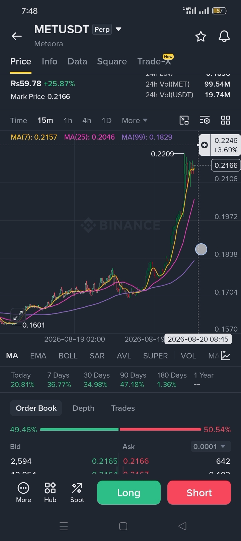Open chart settings icon
The width and height of the screenshot is (241, 541).
(x=205, y=120)
